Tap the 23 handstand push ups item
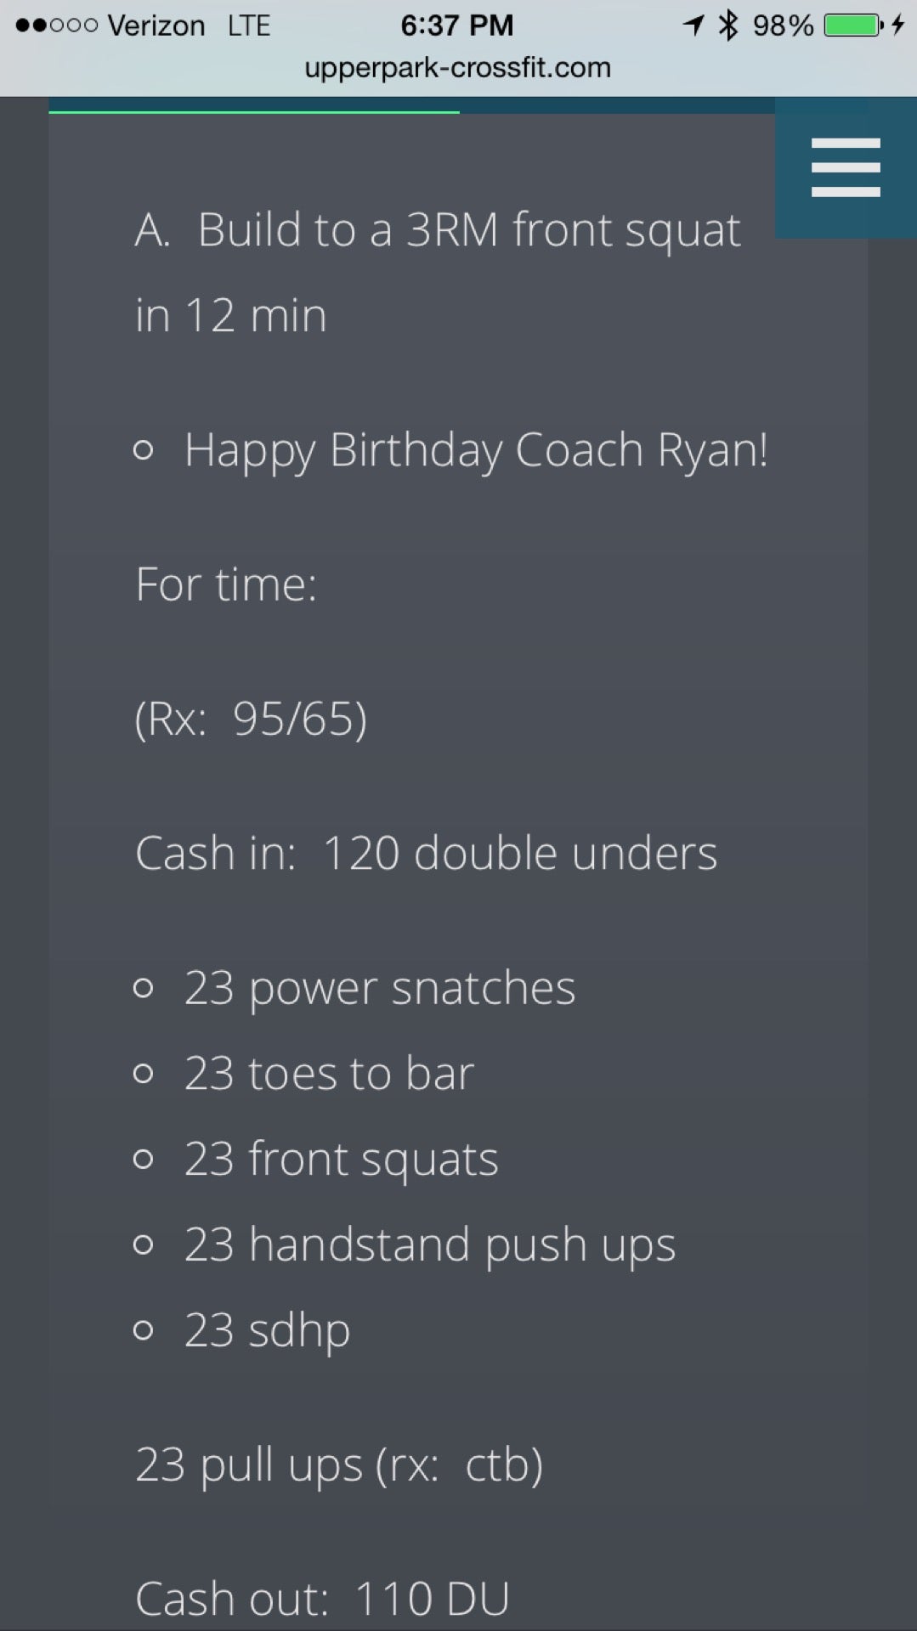This screenshot has height=1631, width=917. (x=429, y=1244)
